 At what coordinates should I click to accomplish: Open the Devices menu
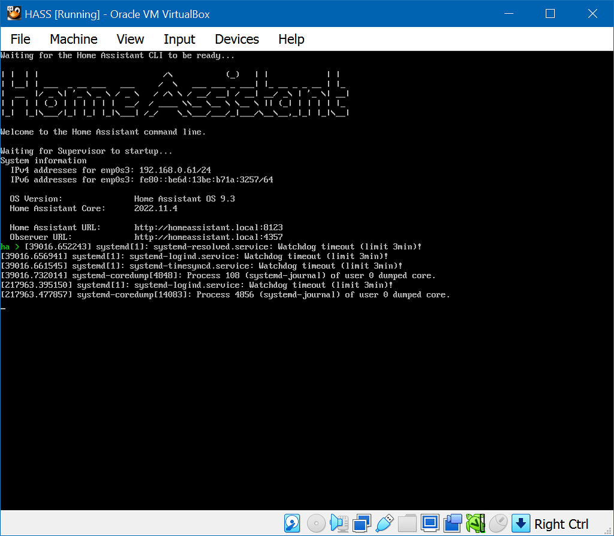click(x=236, y=39)
